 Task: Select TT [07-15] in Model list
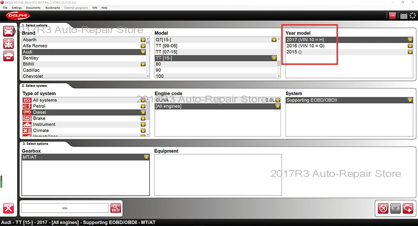[x=216, y=52]
